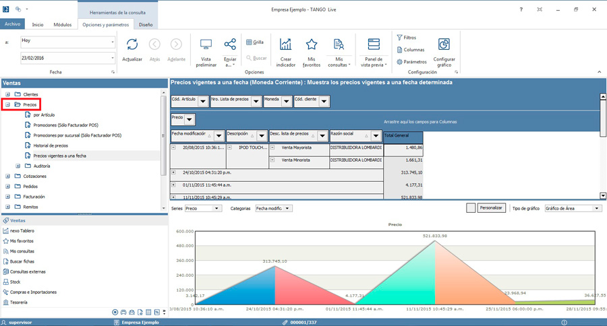Select Precios vigentes a una fecha

tap(59, 156)
